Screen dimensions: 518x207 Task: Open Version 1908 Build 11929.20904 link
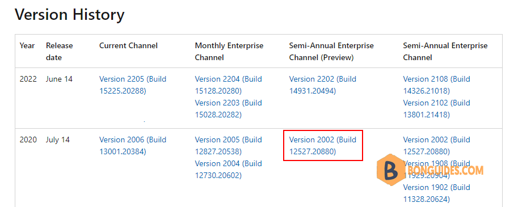click(x=436, y=170)
